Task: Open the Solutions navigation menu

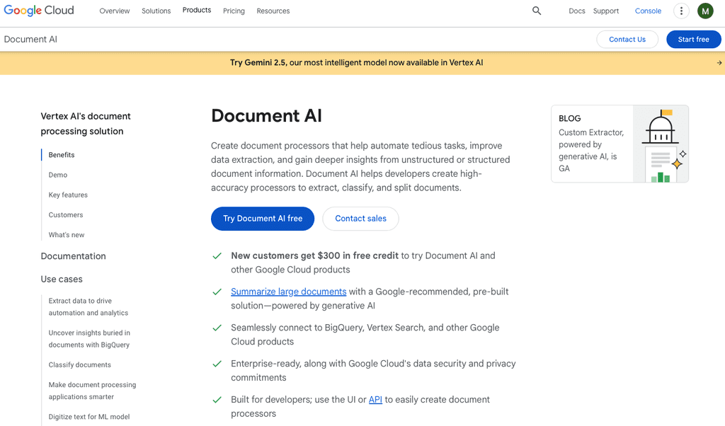Action: click(x=156, y=11)
